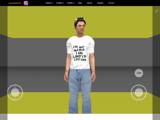The image size is (160, 120).
Task: Click the JUMP button
Action: (139, 73)
